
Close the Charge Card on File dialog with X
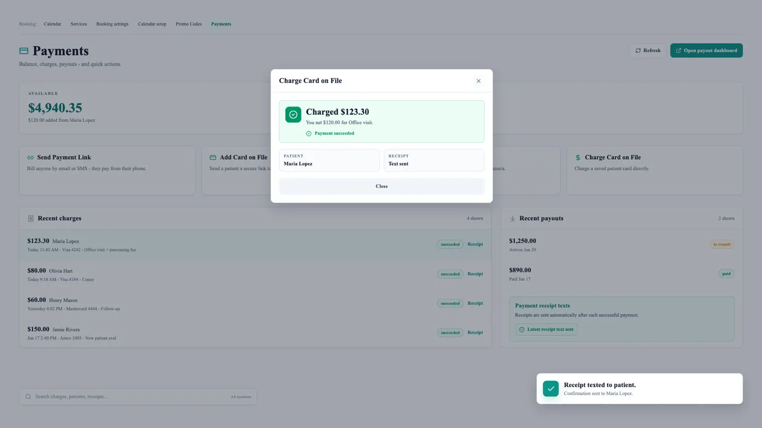(x=478, y=81)
